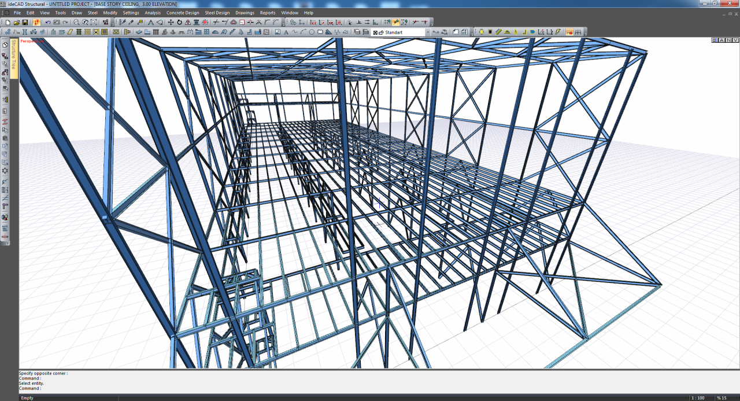Select the Mirror tool
Screen dimensions: 740x401
click(x=188, y=22)
